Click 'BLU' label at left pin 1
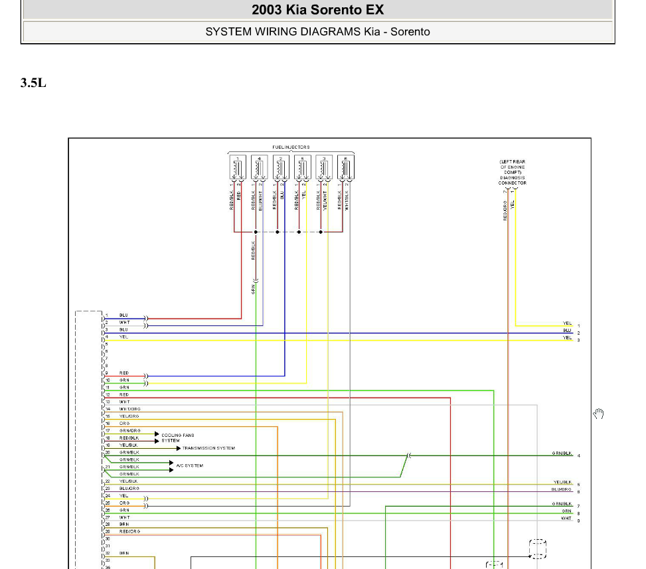The height and width of the screenshot is (569, 646). click(x=123, y=315)
